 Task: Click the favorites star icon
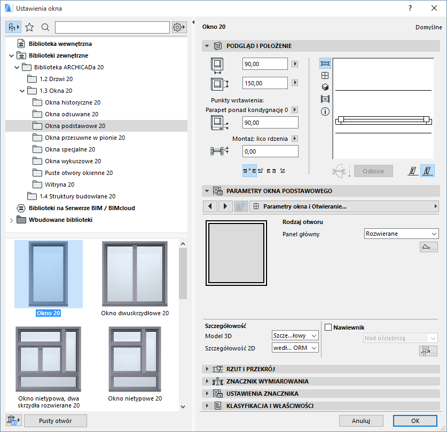(29, 27)
